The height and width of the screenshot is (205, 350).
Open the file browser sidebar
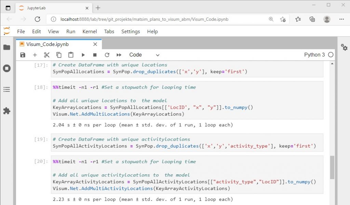coord(7,47)
